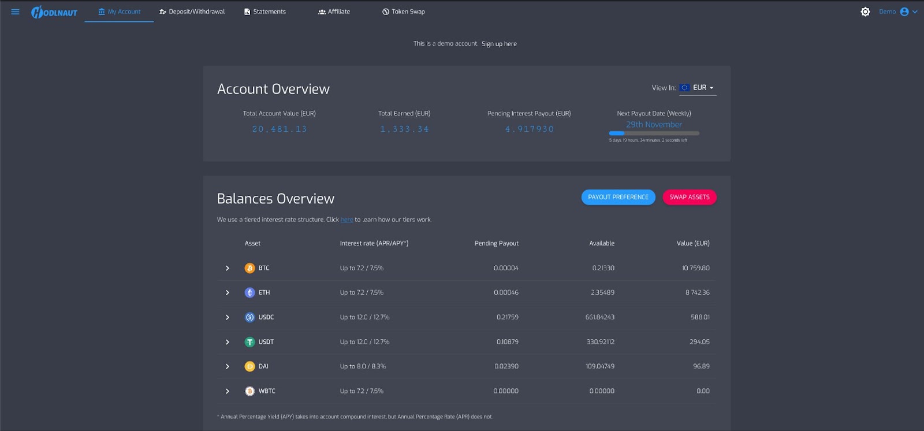
Task: Click the payout countdown time left text
Action: pos(648,140)
